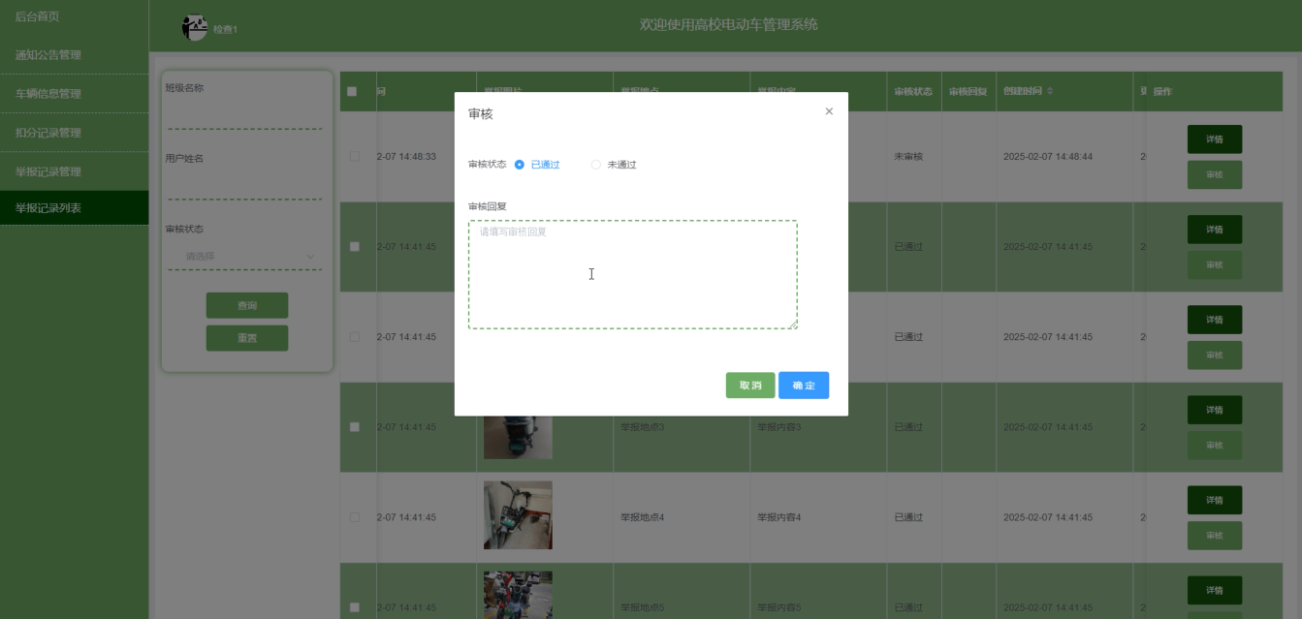Click the 审核状态 column header
The height and width of the screenshot is (619, 1302).
click(x=913, y=92)
